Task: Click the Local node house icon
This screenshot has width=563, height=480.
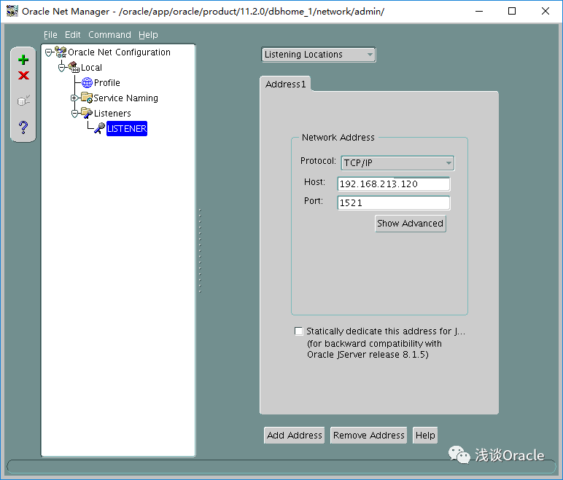Action: 74,67
